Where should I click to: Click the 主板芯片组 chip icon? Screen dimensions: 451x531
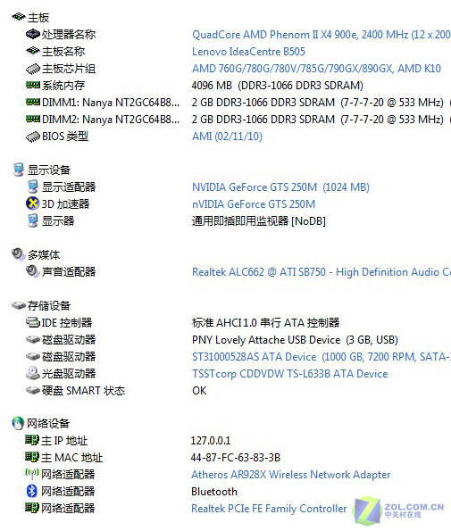pyautogui.click(x=33, y=69)
